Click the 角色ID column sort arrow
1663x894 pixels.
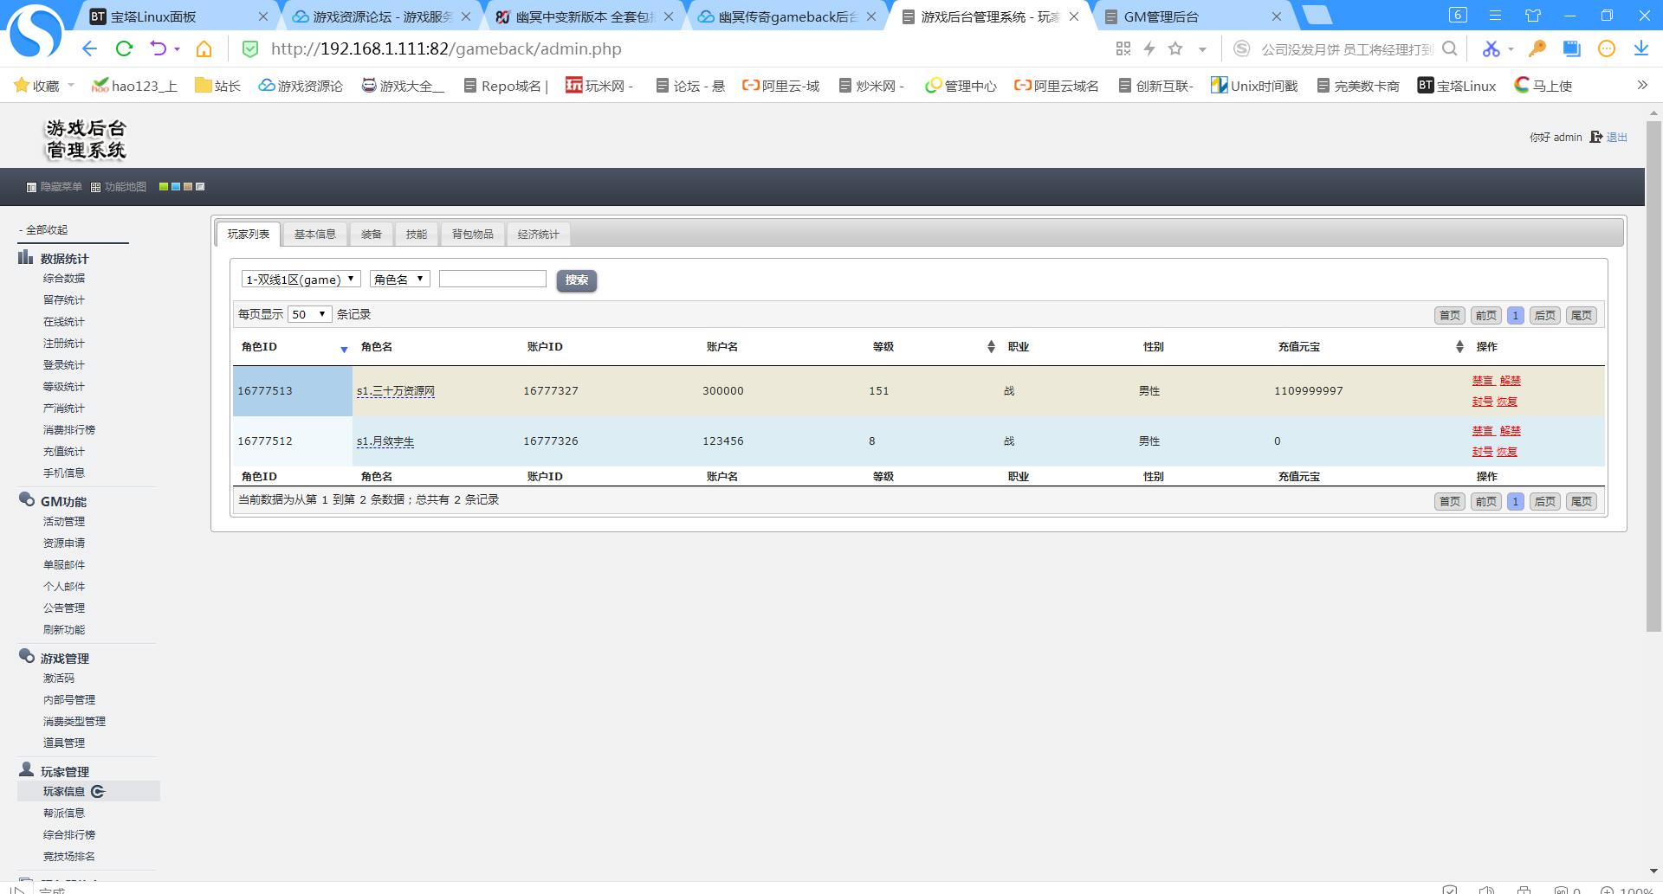(344, 349)
